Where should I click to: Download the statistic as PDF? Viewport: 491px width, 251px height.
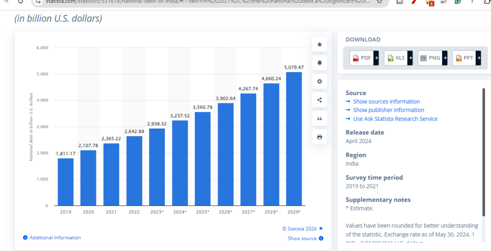[x=362, y=58]
